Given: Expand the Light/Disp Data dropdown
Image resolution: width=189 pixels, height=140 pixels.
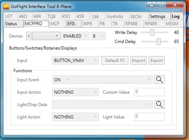Looking at the screenshot, I should click(x=102, y=104).
